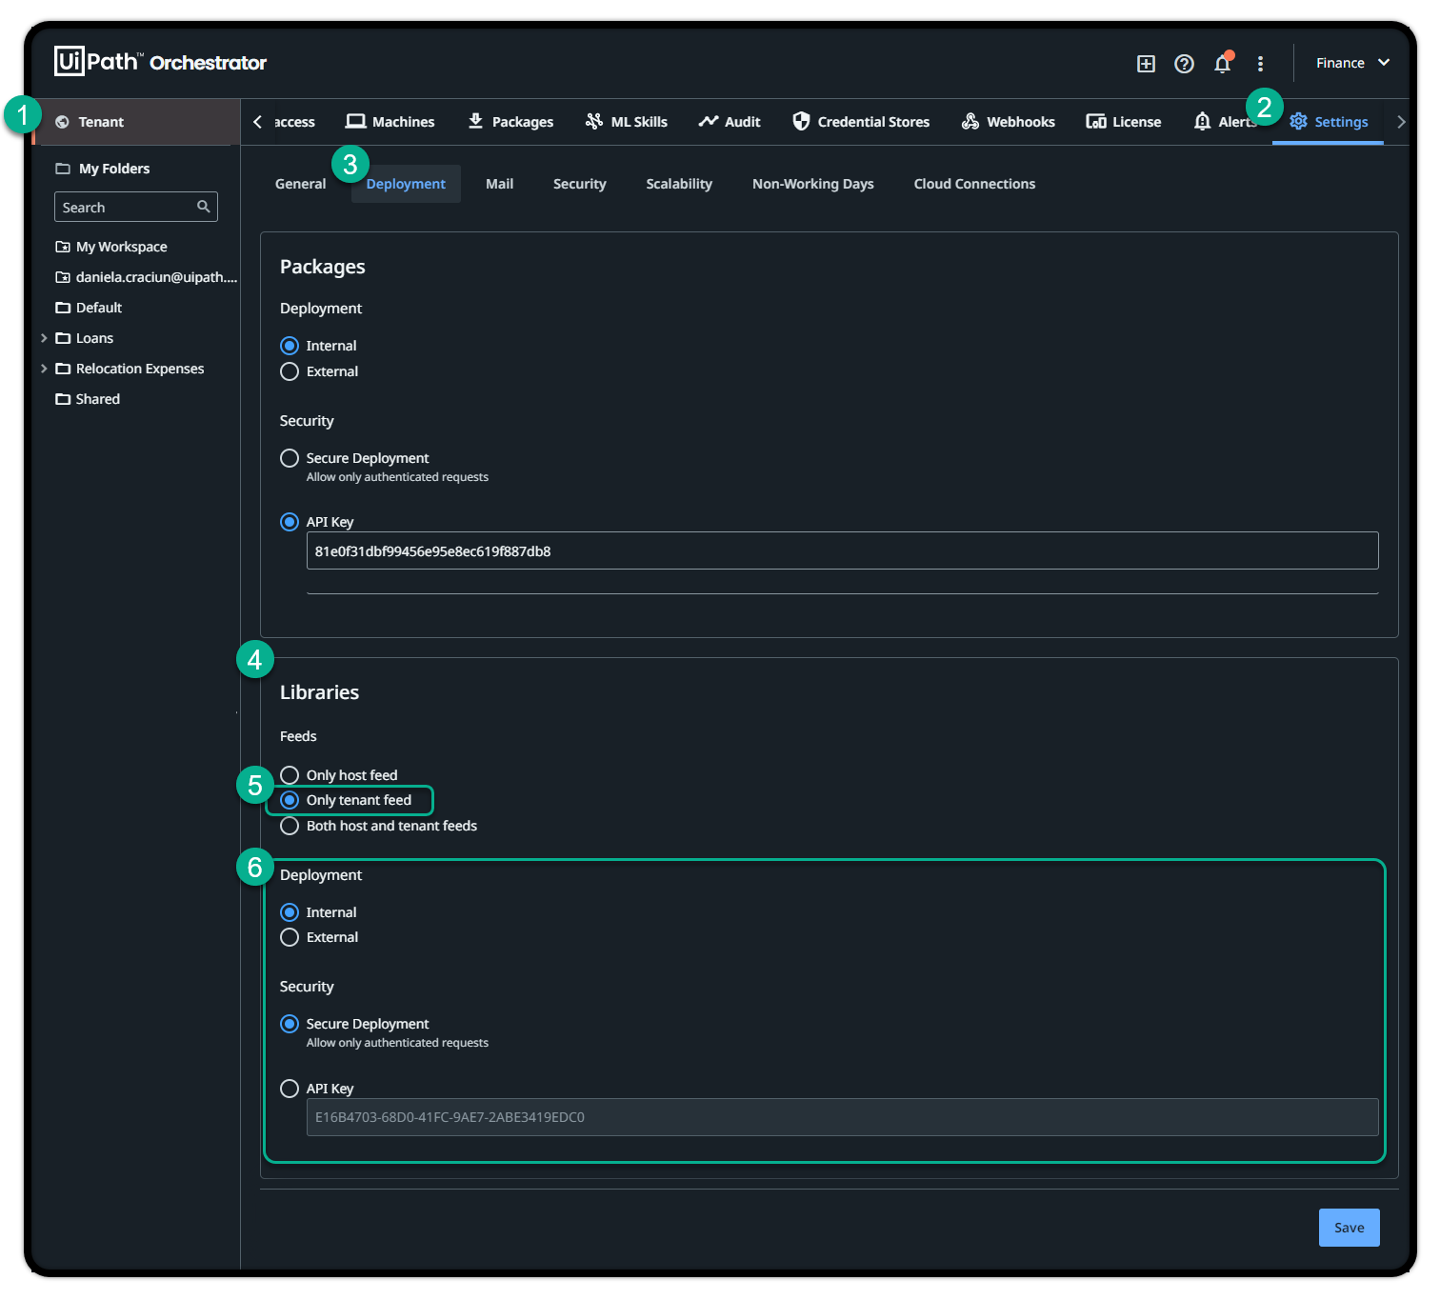
Task: Select External under Packages Deployment
Action: pyautogui.click(x=290, y=371)
